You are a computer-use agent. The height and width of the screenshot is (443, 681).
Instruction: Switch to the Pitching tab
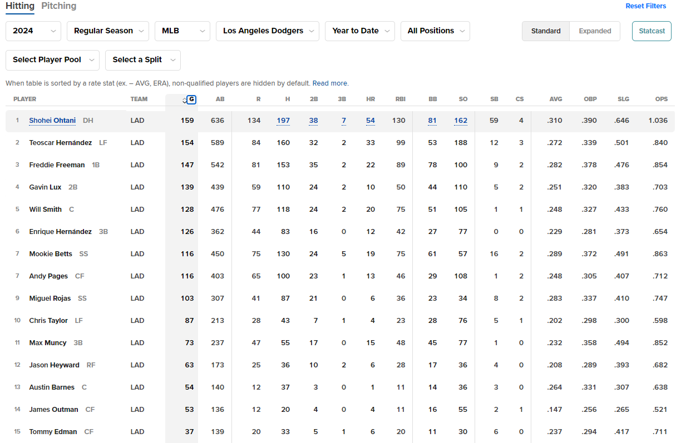click(x=58, y=6)
